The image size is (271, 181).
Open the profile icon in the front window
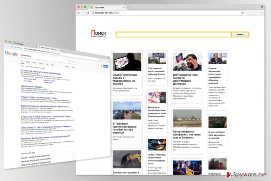click(262, 7)
